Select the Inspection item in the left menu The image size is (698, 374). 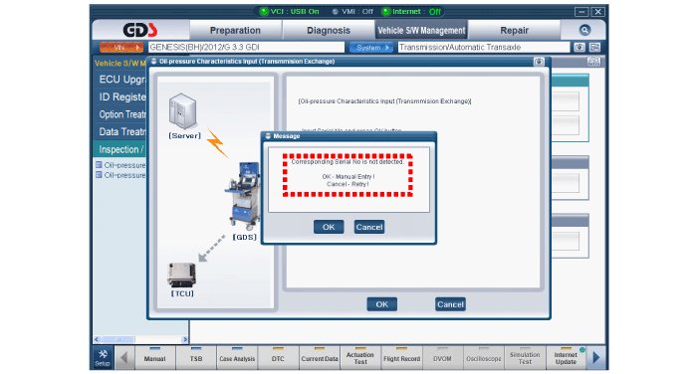(120, 149)
